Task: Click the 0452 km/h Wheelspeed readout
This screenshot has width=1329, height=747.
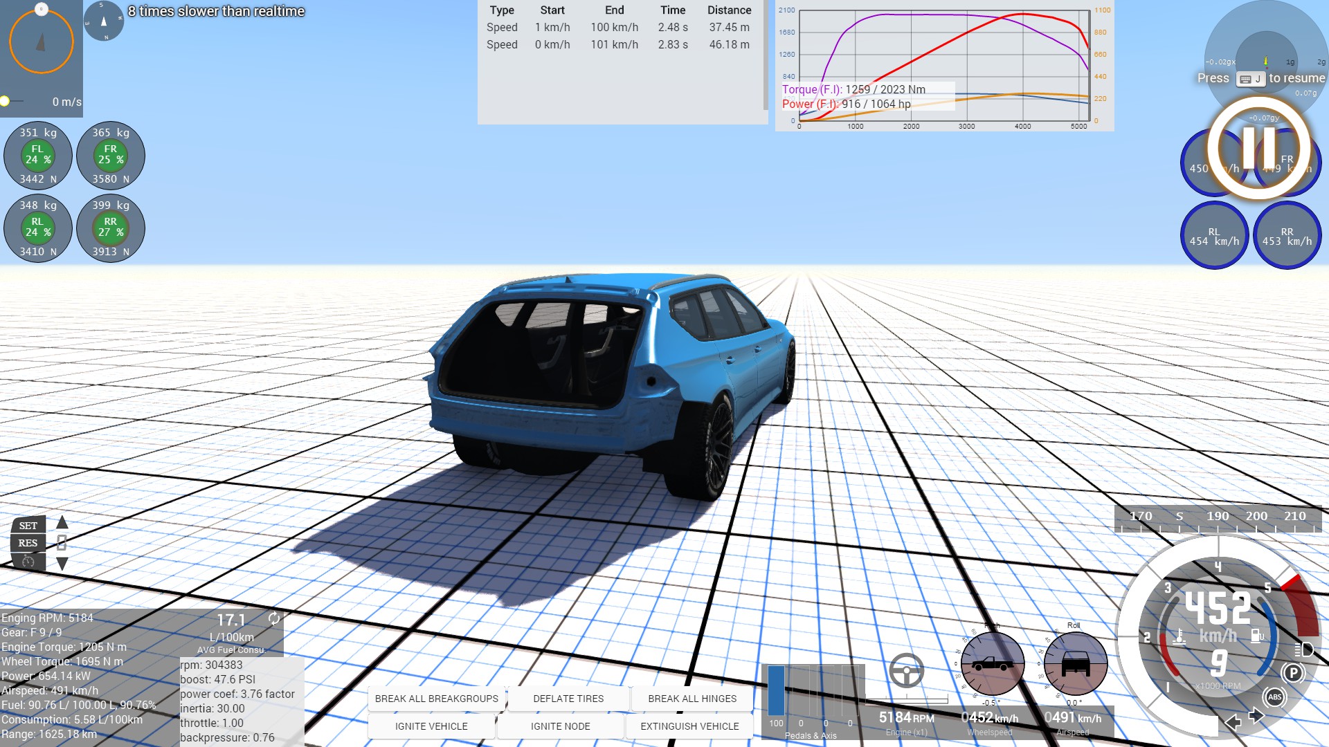Action: point(990,718)
